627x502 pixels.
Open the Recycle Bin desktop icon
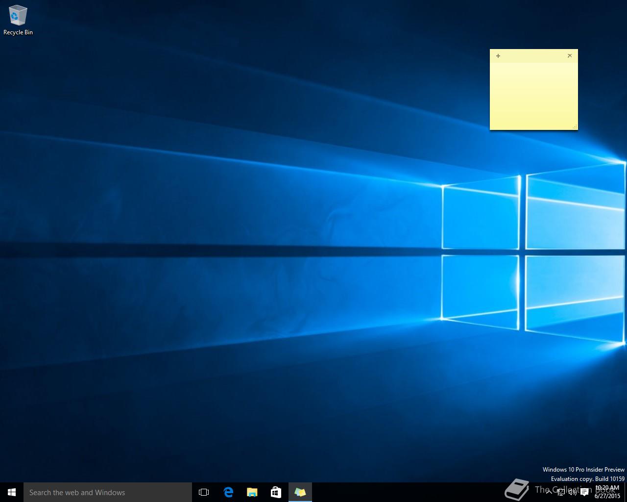pyautogui.click(x=18, y=20)
